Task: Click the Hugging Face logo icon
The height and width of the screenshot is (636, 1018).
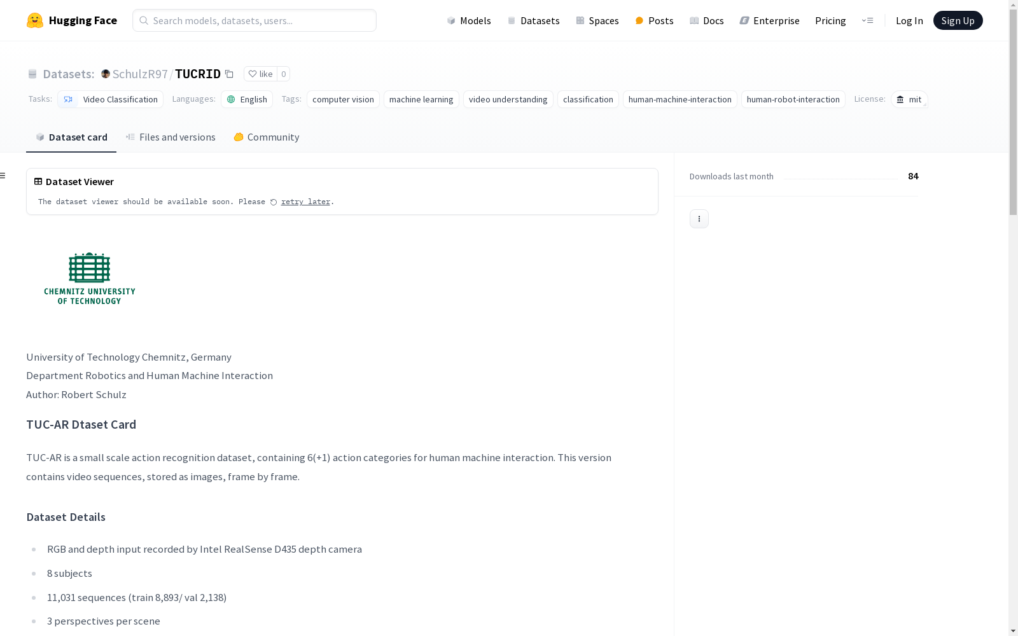Action: [35, 20]
